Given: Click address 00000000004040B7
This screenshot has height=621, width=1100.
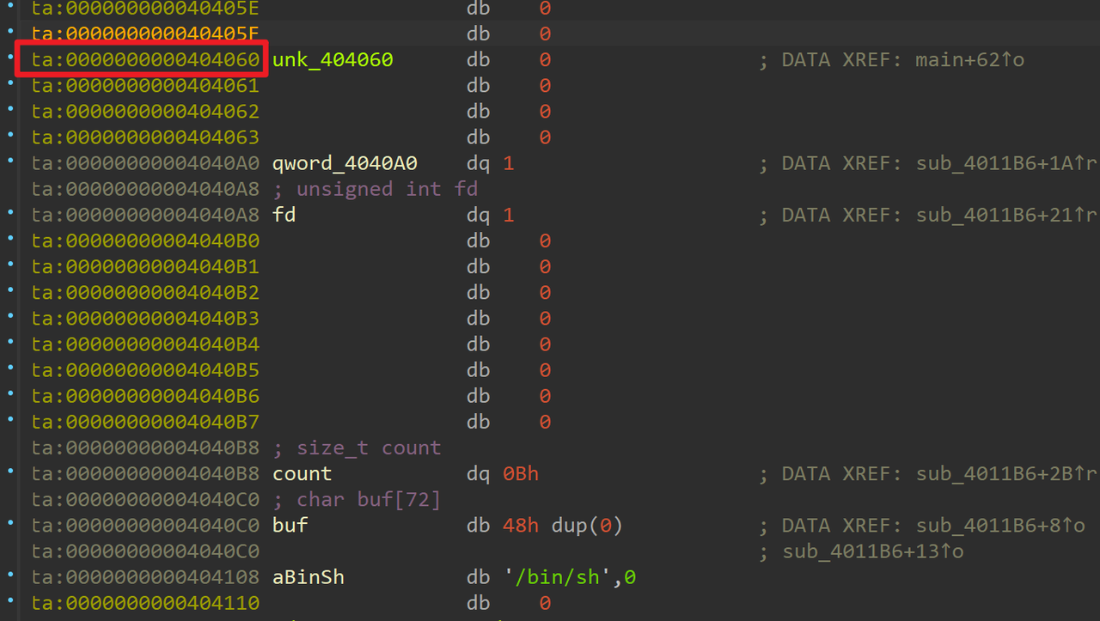Looking at the screenshot, I should pyautogui.click(x=146, y=422).
